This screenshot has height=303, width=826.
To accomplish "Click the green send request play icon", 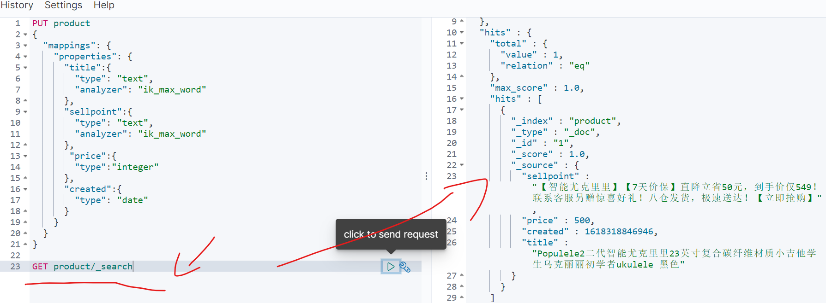I will pos(391,266).
